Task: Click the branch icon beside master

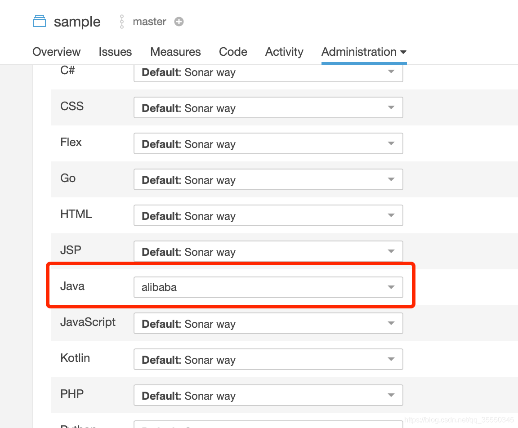Action: (122, 22)
